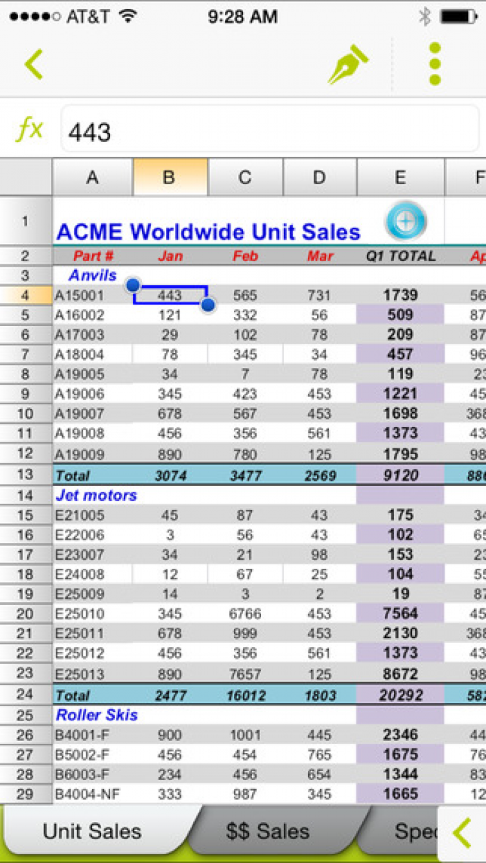Tap the green back arrow at top left
Screen dimensions: 486x863
34,64
